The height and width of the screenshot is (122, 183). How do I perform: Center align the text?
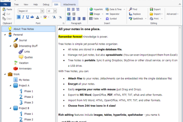pos(74,18)
